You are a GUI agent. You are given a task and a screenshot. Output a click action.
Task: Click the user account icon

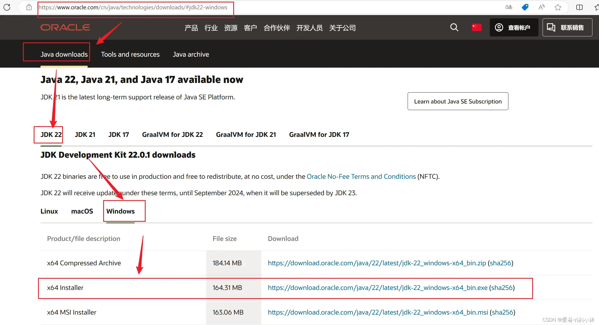[499, 27]
